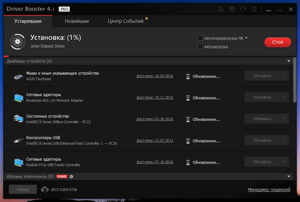This screenshot has height=202, width=300.
Task: Open update dropdown arrow for Realtek PCIe GBE
Action: click(x=285, y=162)
